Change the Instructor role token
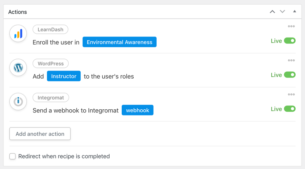Viewport: 305px width, 169px height. click(x=64, y=76)
